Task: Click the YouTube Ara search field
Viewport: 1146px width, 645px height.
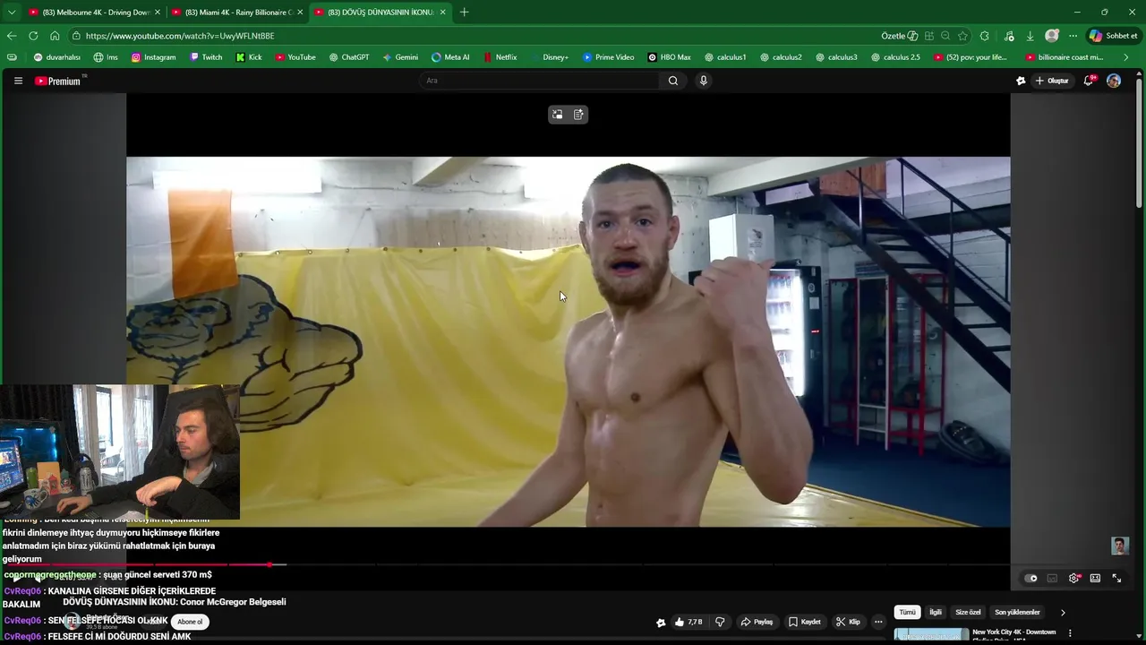Action: pyautogui.click(x=539, y=81)
